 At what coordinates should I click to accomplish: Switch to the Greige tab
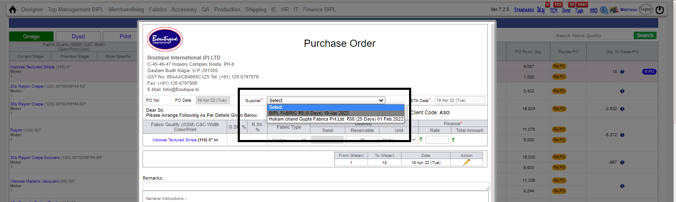[31, 36]
